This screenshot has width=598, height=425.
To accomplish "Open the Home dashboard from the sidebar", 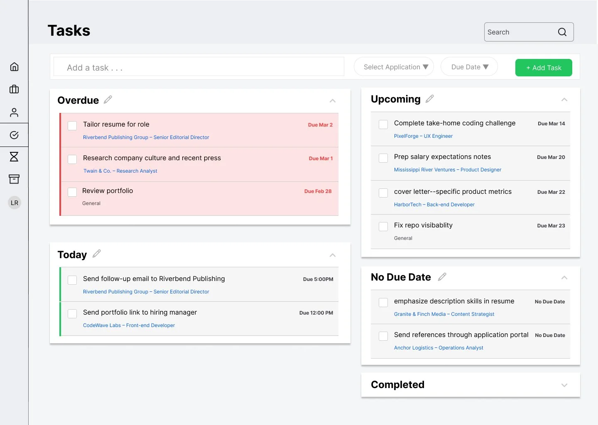I will click(14, 66).
